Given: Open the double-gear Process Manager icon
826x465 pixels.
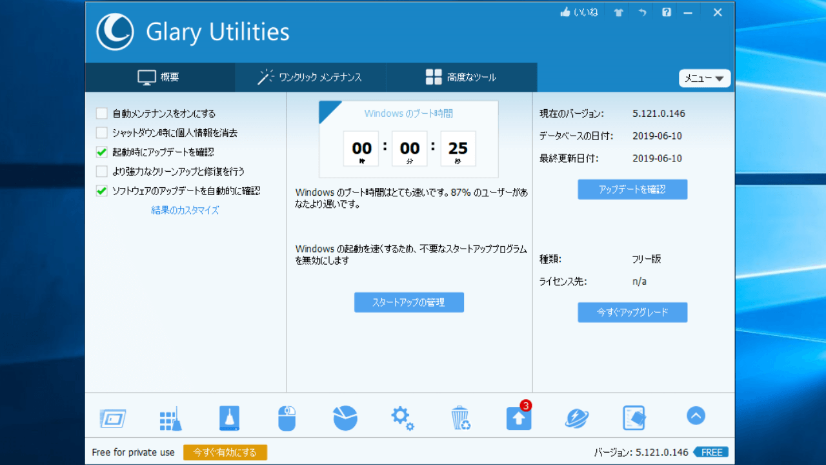Looking at the screenshot, I should 403,418.
